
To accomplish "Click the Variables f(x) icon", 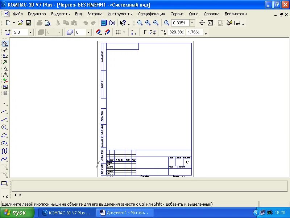I will click(x=112, y=23).
